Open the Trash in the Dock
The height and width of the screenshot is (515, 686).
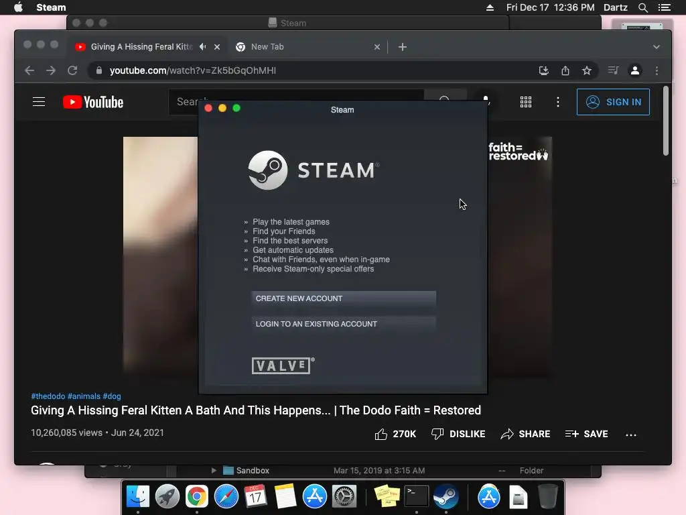click(548, 496)
